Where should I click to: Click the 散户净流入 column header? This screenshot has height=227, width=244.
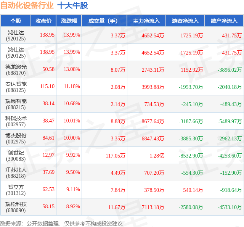click(x=224, y=21)
